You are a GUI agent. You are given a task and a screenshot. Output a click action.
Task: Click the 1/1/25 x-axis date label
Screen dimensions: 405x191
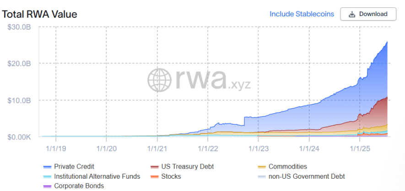pos(360,148)
